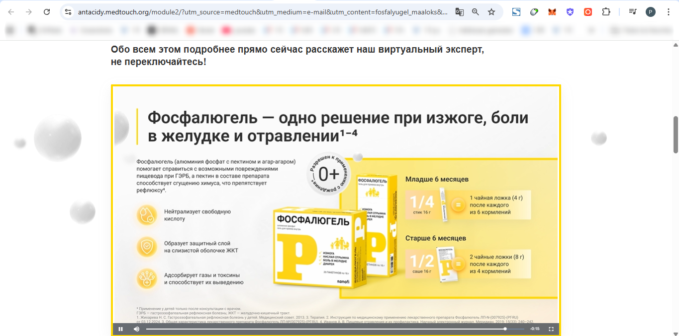Click the text 'Адсорбирует газы и токсины'

[x=203, y=278]
